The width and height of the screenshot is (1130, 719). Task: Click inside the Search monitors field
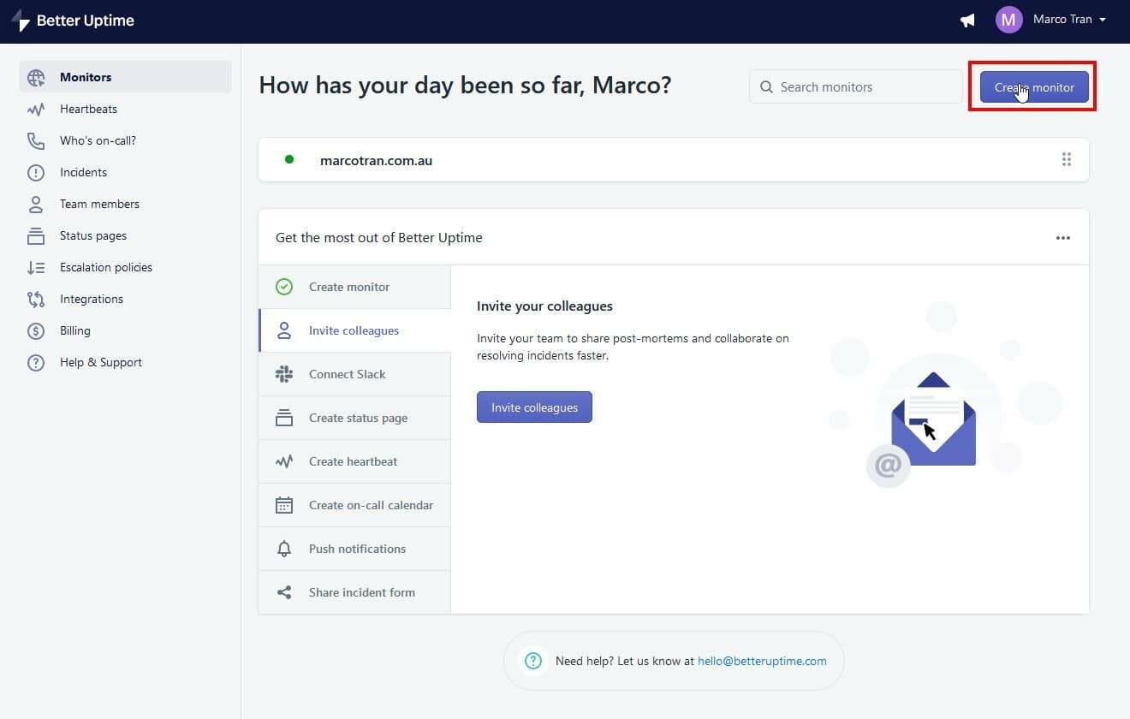click(856, 86)
